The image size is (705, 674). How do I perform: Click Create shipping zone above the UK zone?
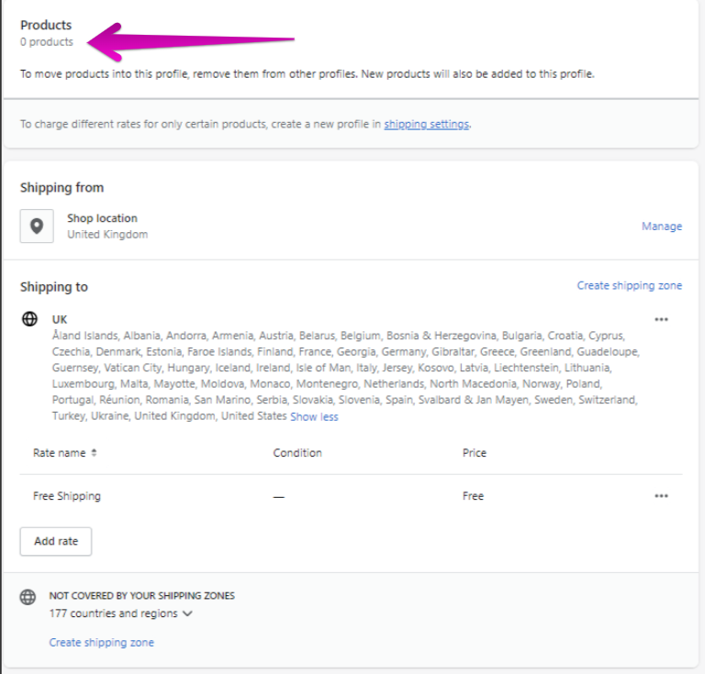629,286
